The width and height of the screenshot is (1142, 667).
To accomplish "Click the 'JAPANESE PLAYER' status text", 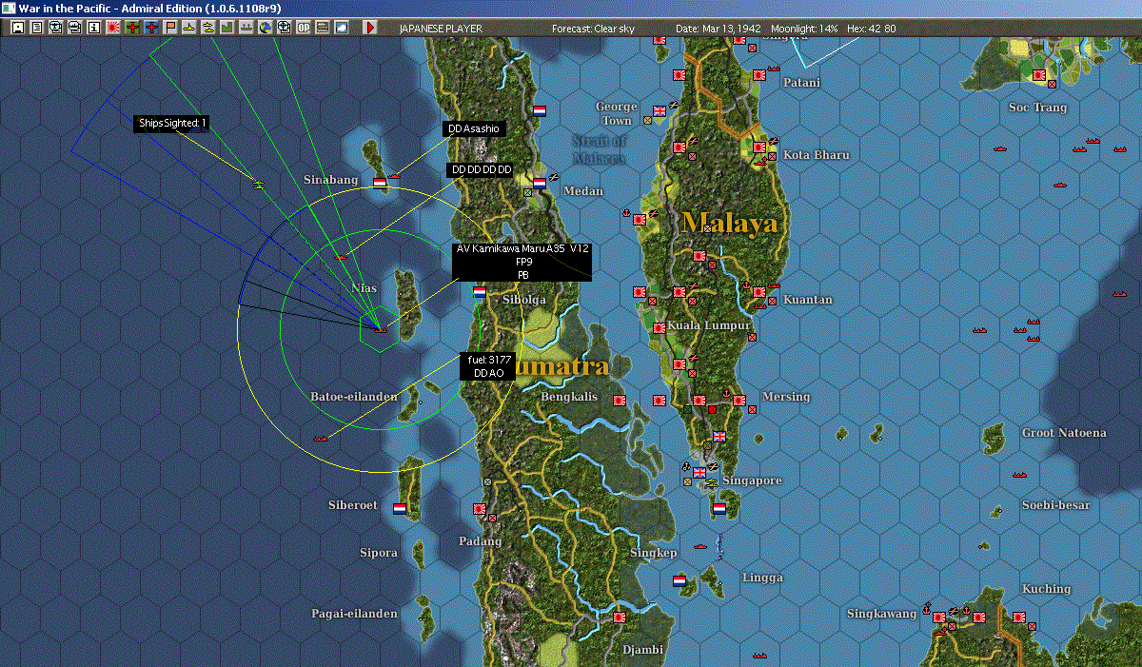I will coord(441,29).
